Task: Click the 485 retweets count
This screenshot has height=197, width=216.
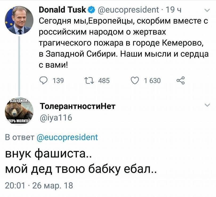Action: tap(104, 80)
